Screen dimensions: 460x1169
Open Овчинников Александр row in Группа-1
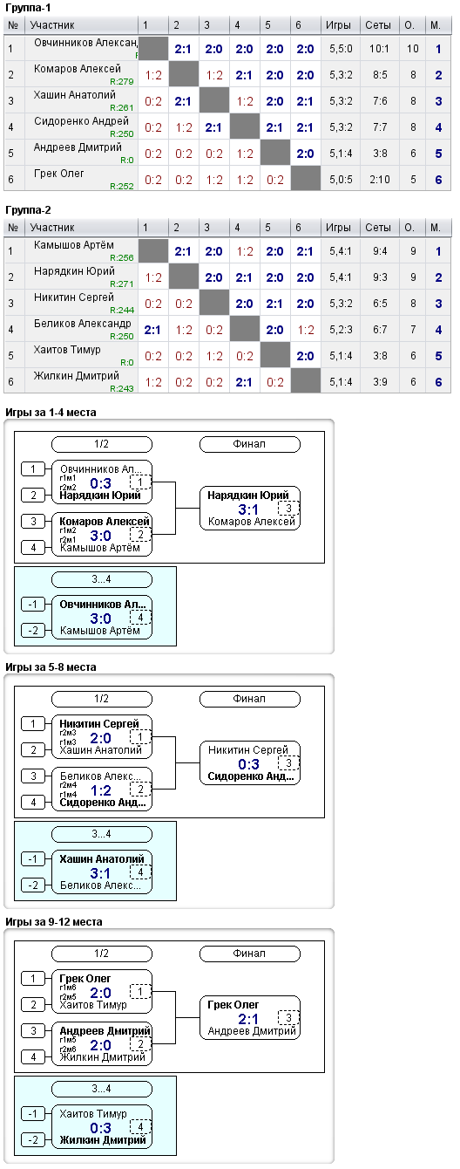click(229, 48)
